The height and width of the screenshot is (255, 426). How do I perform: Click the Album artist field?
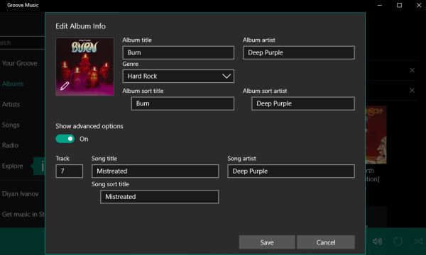(299, 52)
